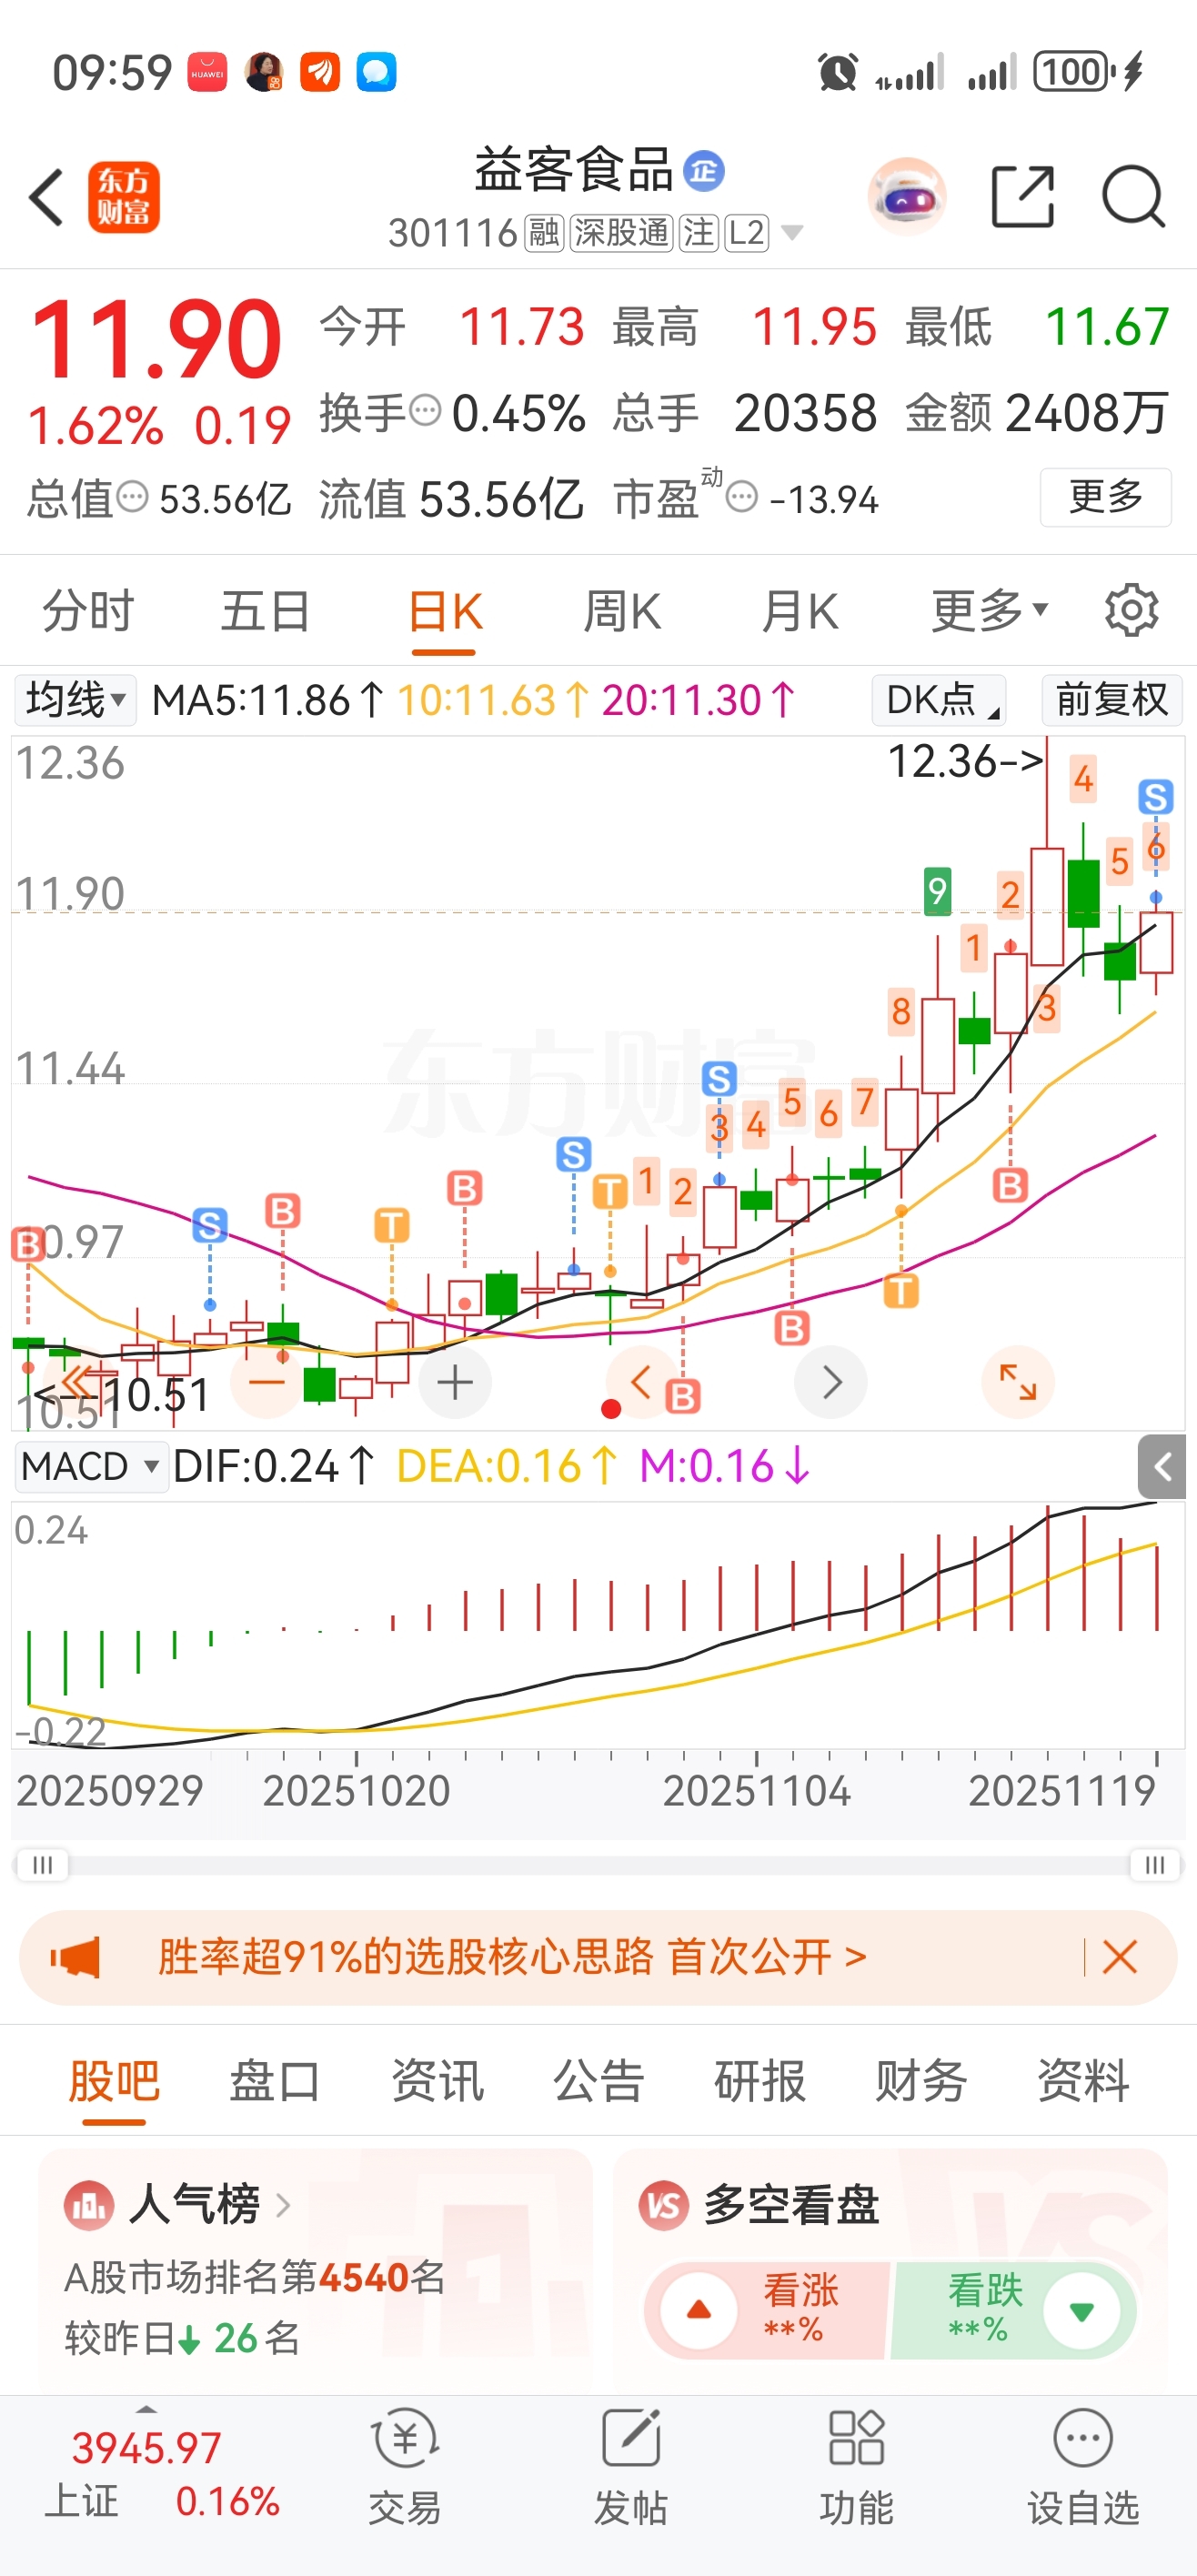The height and width of the screenshot is (2576, 1197).
Task: Share this stock page
Action: [x=1022, y=197]
